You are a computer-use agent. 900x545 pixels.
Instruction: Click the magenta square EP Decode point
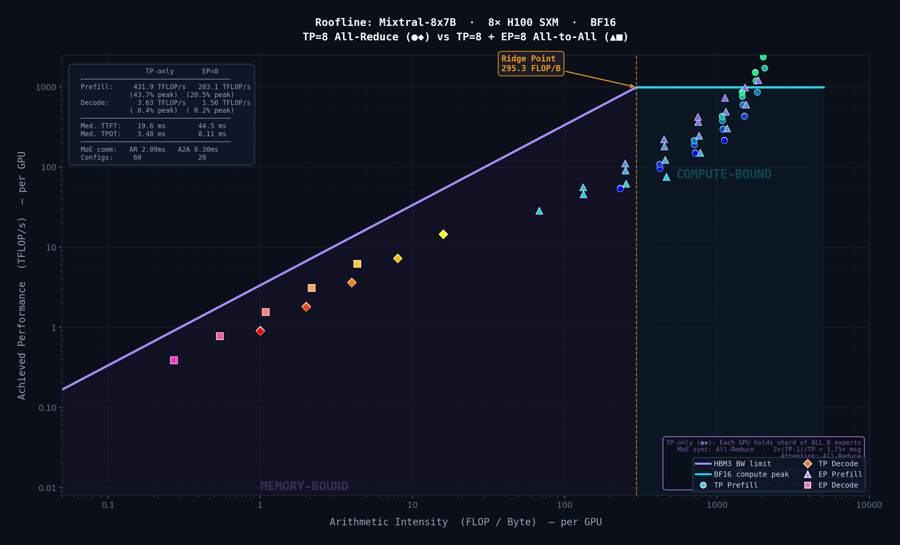tap(174, 360)
